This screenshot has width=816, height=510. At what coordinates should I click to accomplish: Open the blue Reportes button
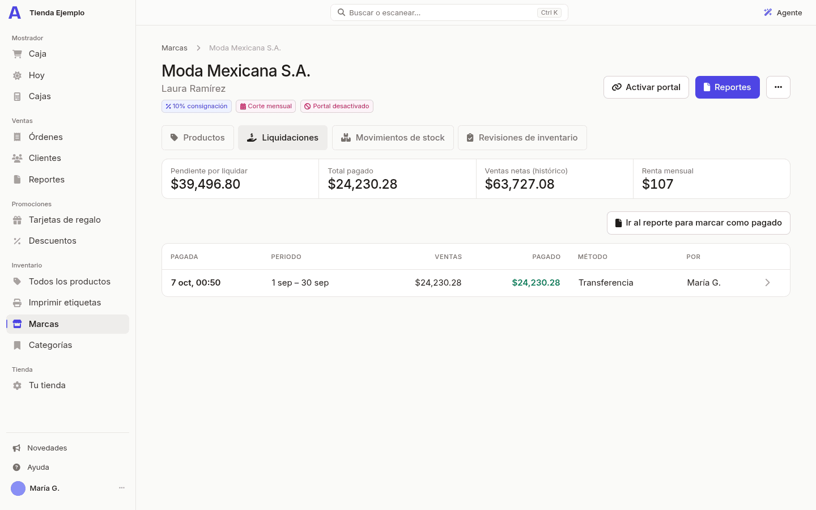(x=728, y=87)
